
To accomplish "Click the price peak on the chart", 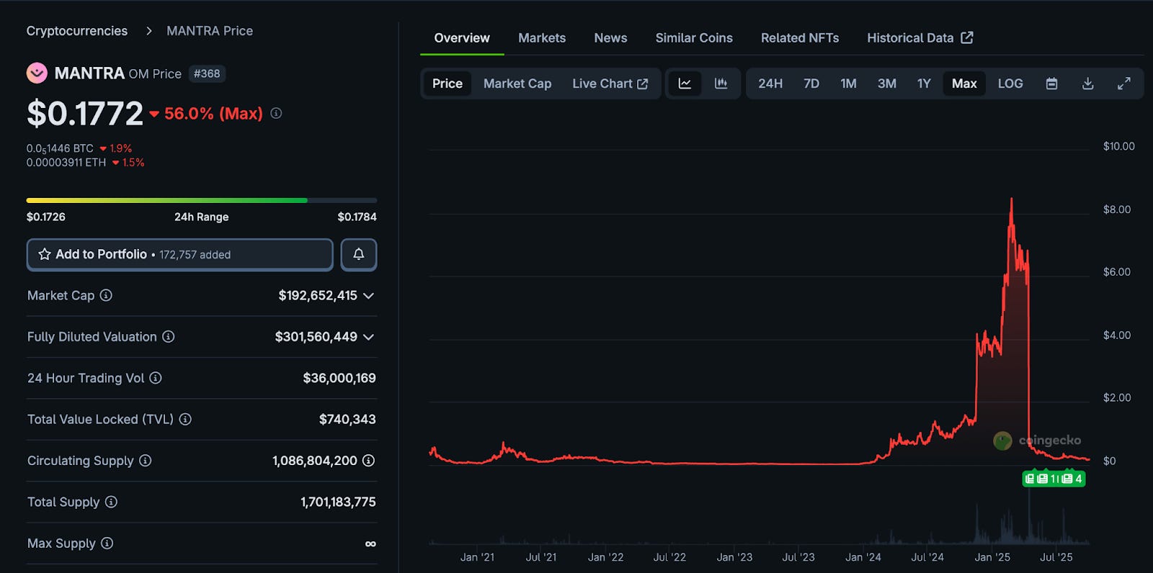I will (x=1012, y=199).
